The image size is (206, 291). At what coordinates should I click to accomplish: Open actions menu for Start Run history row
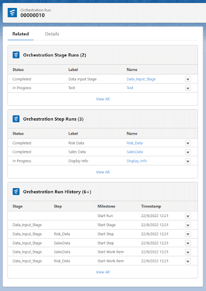tap(188, 216)
